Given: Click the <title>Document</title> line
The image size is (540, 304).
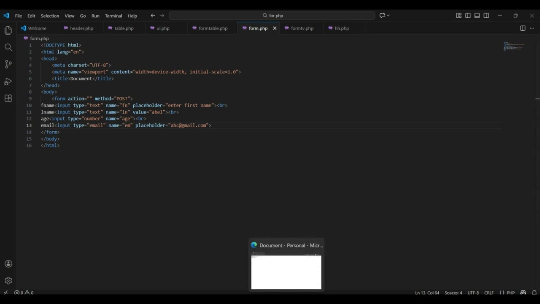Looking at the screenshot, I should point(83,79).
